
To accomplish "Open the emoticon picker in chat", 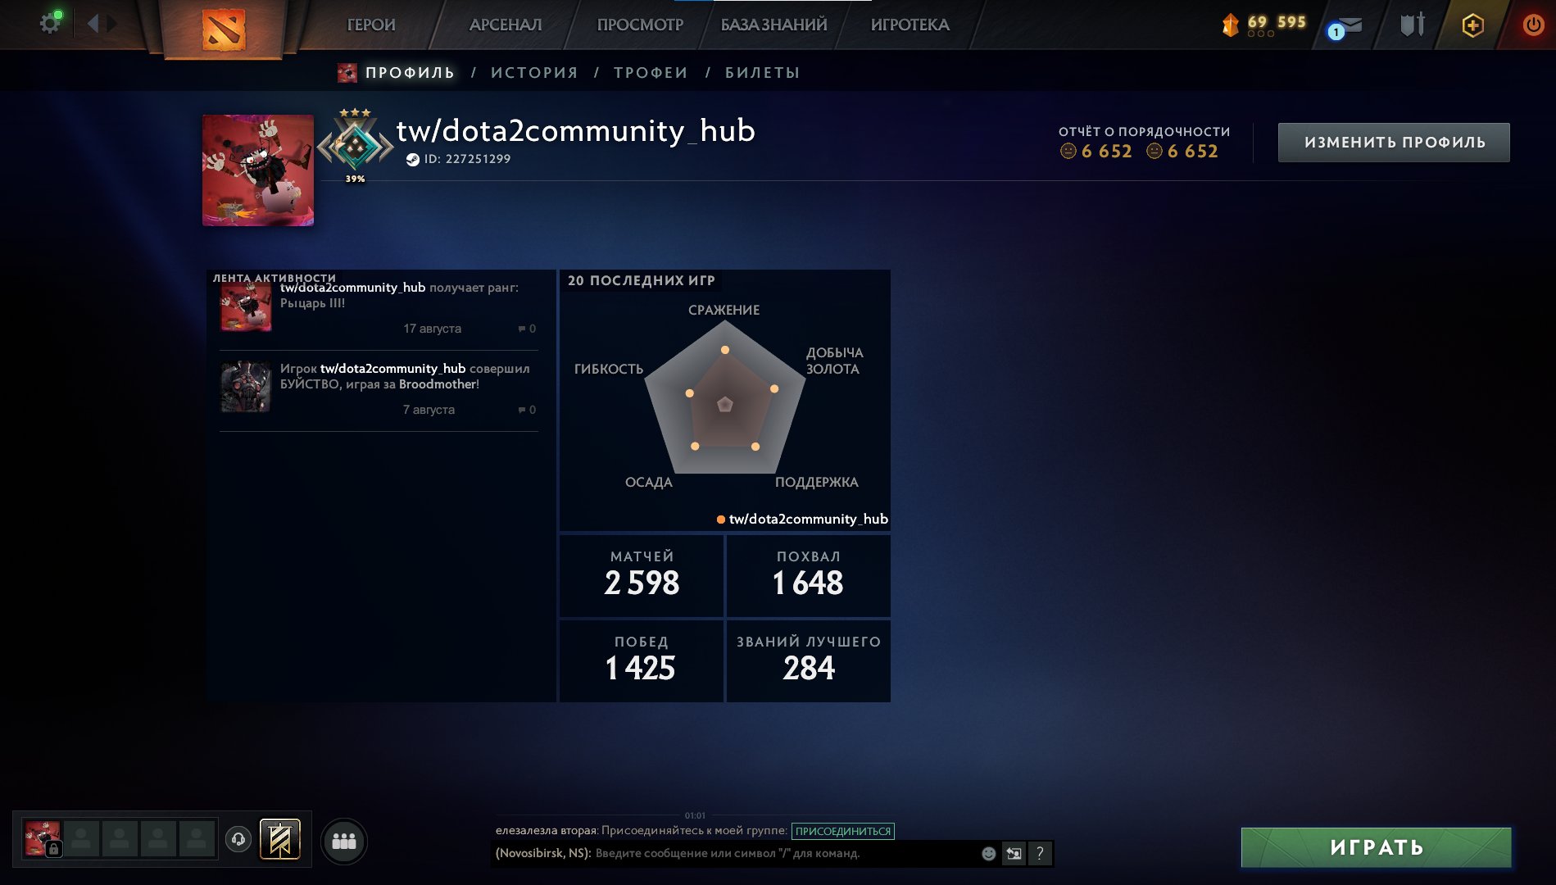I will pos(988,853).
